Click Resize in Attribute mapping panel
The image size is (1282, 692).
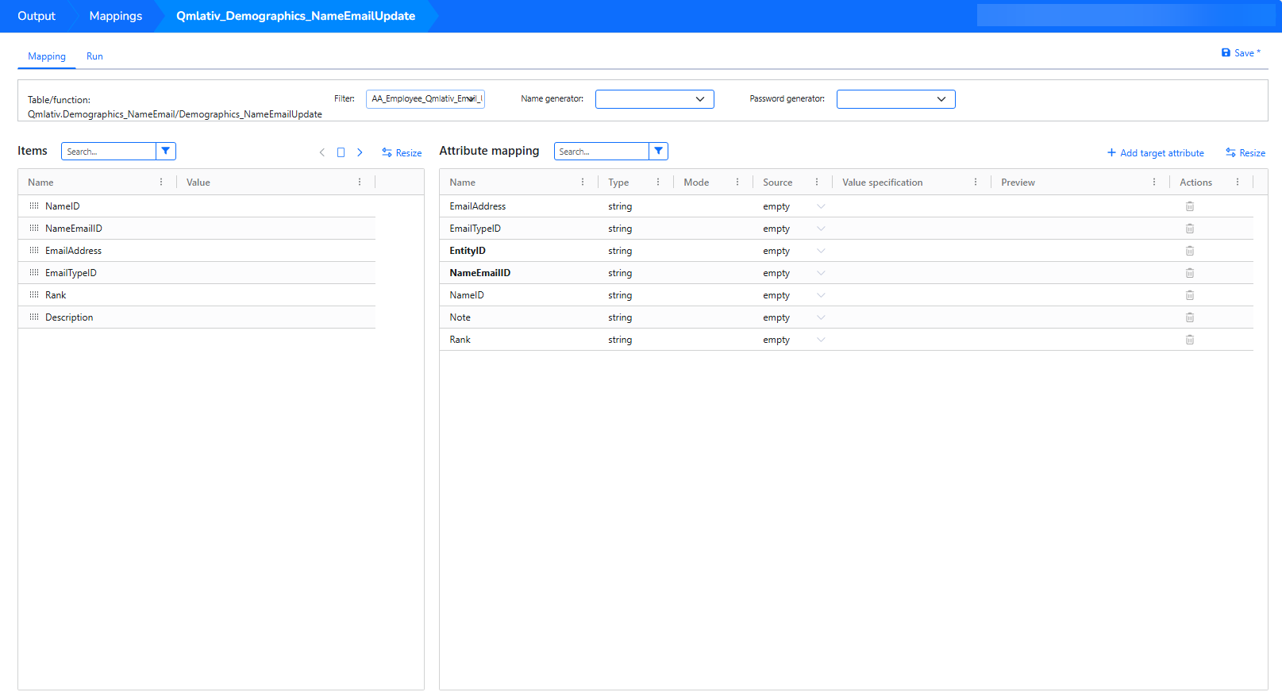pyautogui.click(x=1245, y=153)
